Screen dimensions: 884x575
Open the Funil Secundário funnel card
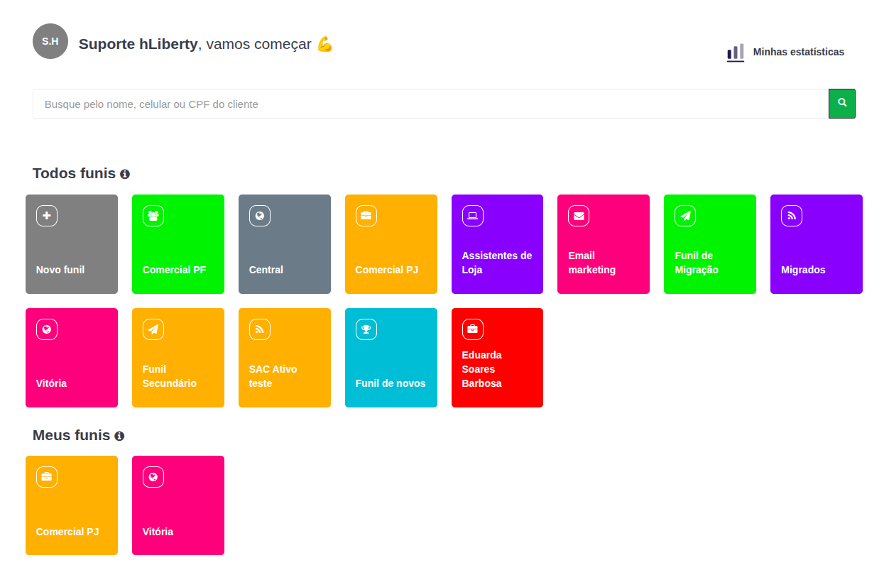(178, 358)
